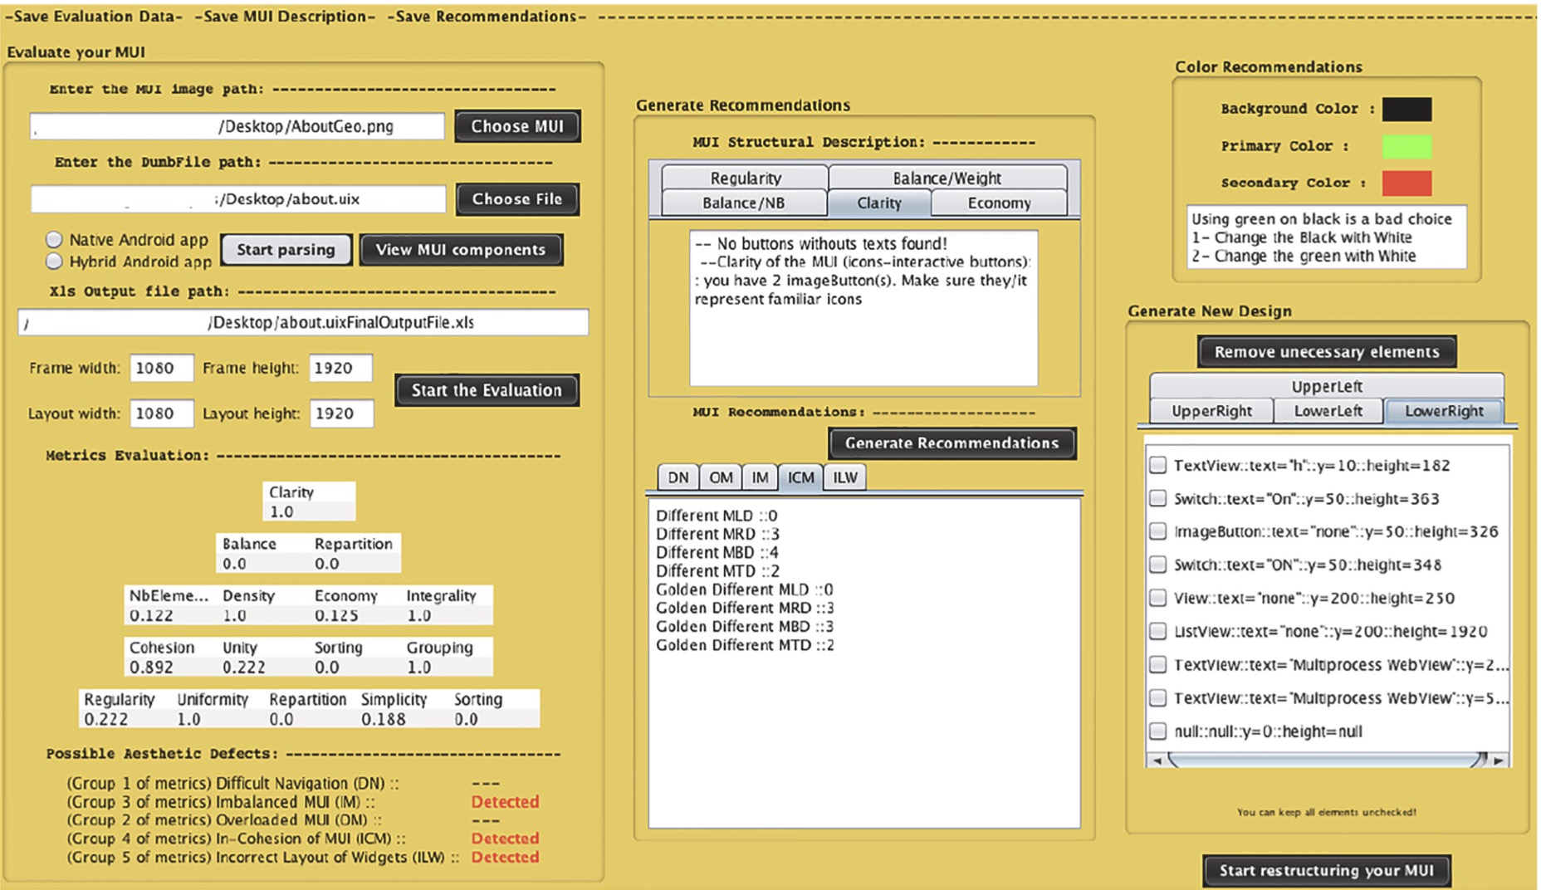Click Start the Evaluation button

tap(487, 390)
